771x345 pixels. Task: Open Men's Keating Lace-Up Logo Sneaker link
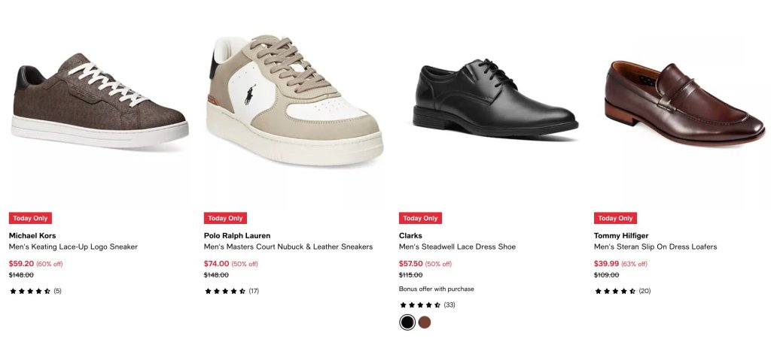click(73, 247)
